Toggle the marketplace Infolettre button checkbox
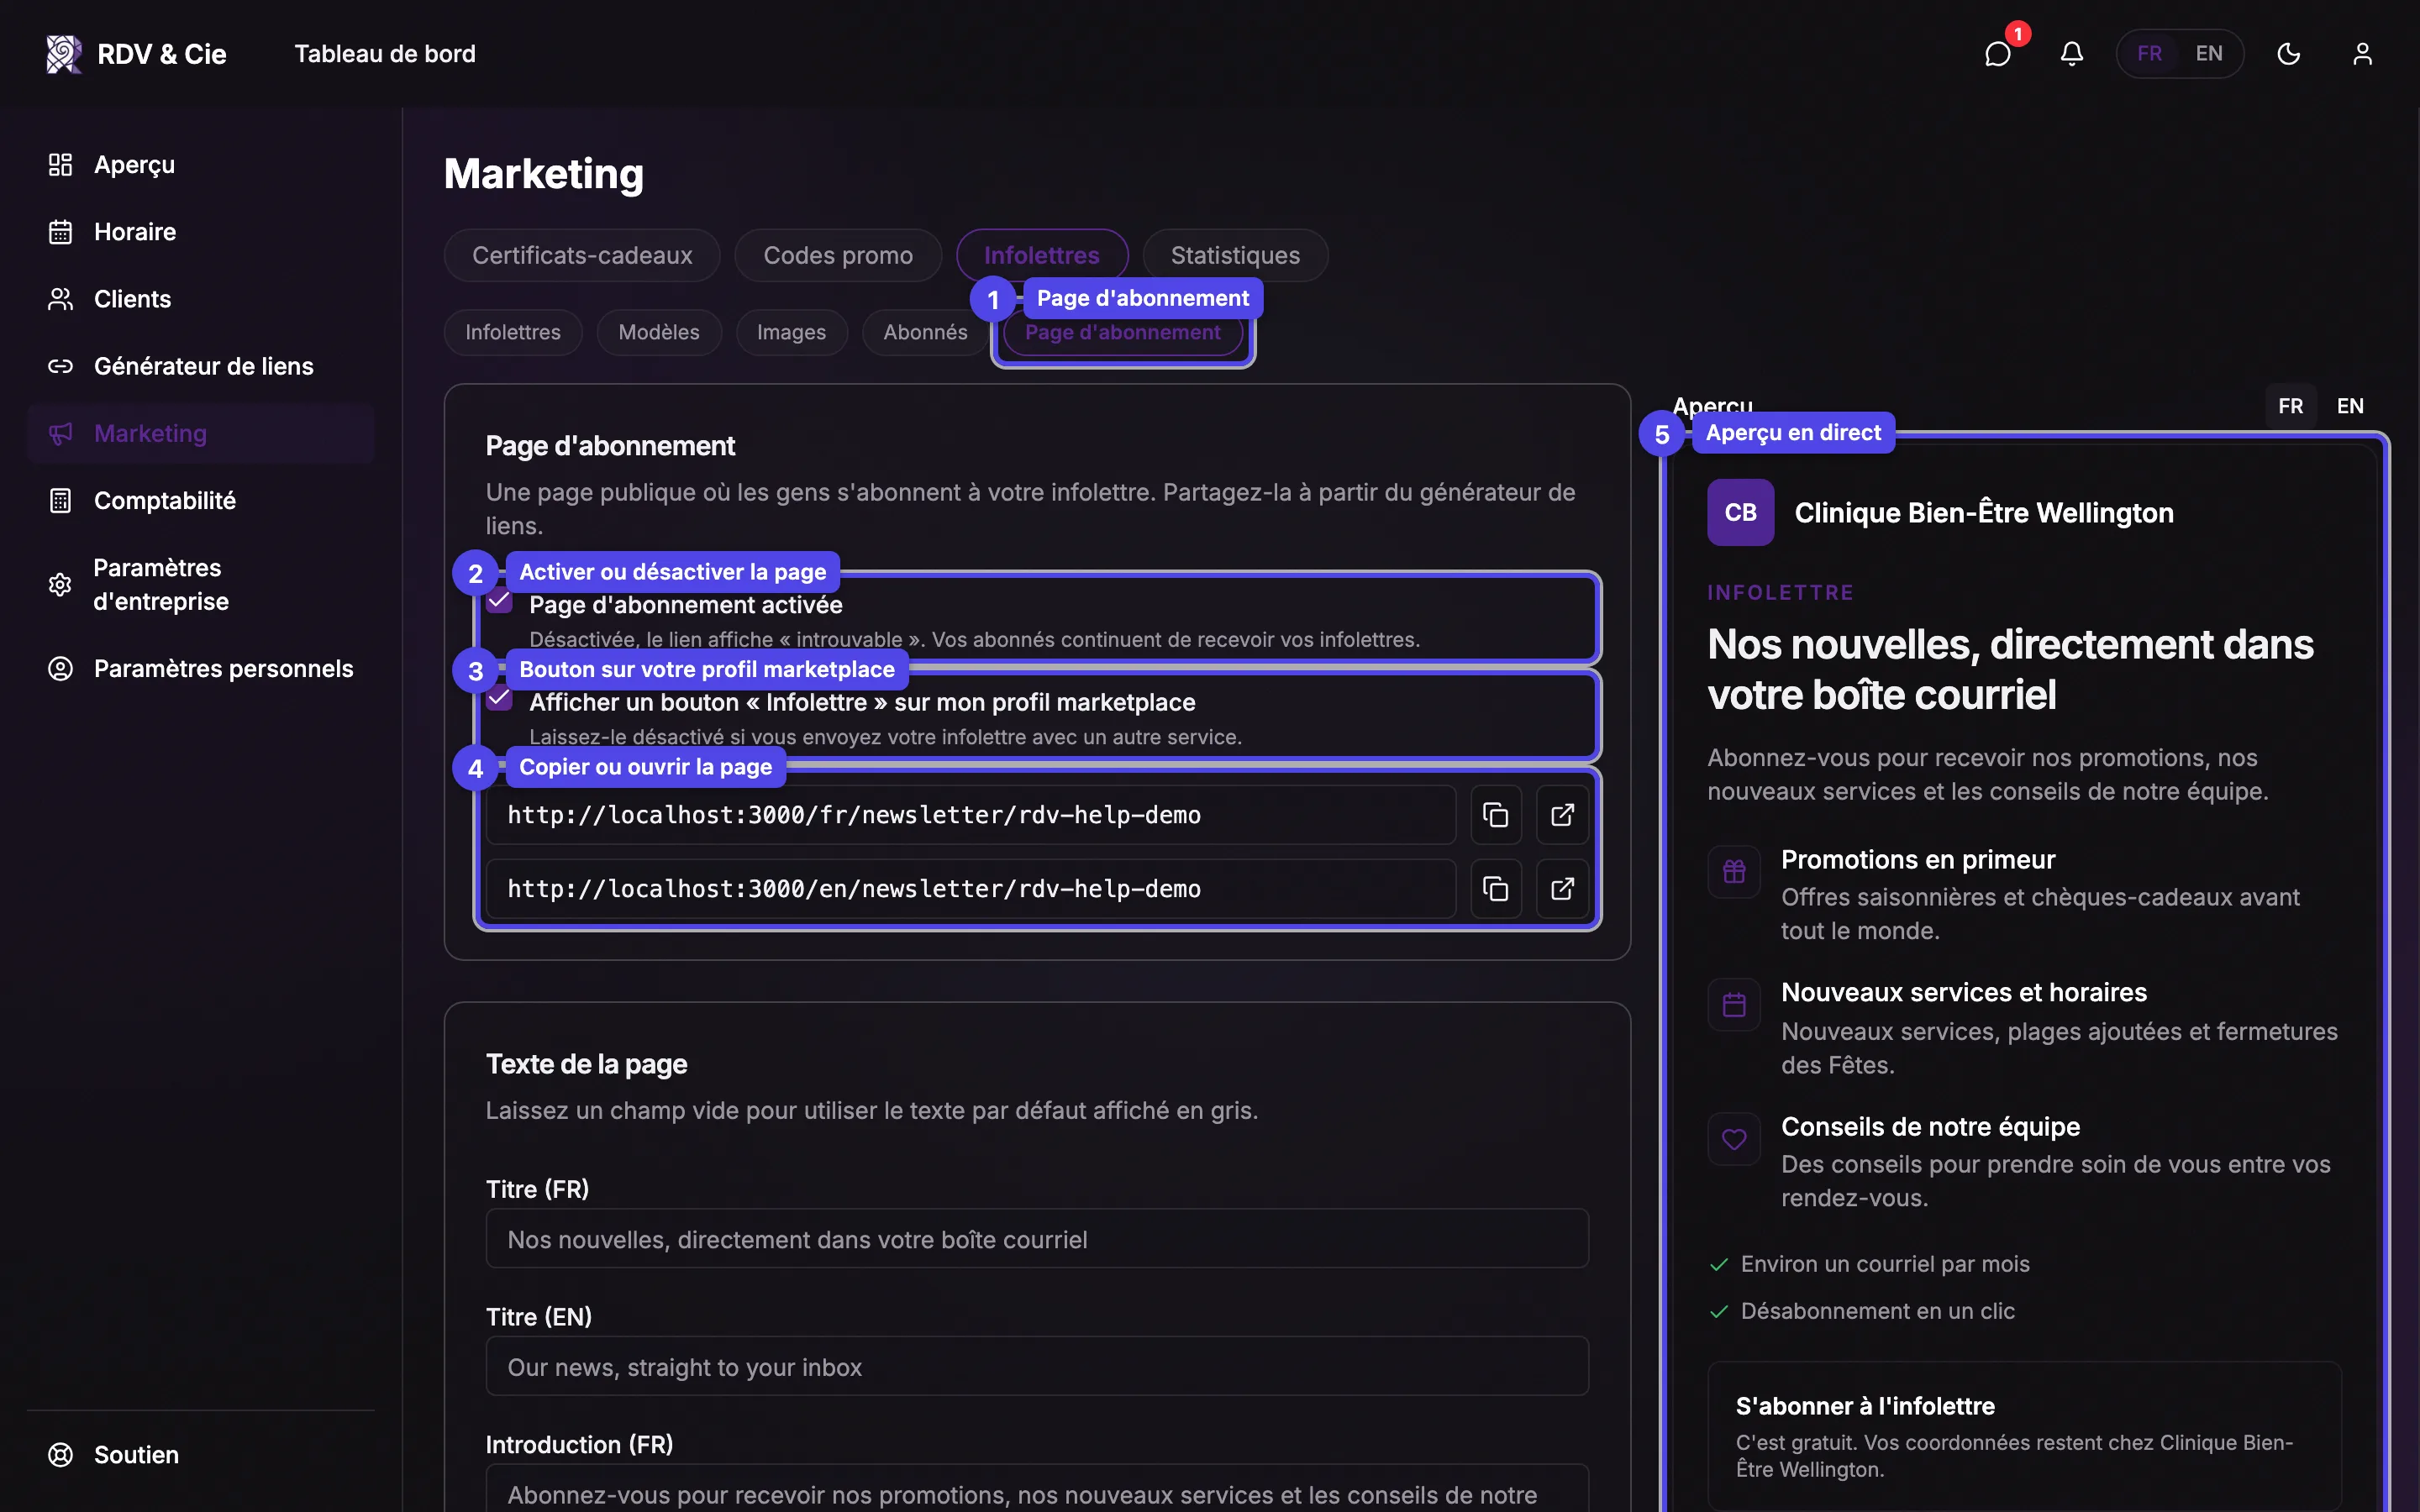This screenshot has height=1512, width=2420. pos(499,699)
